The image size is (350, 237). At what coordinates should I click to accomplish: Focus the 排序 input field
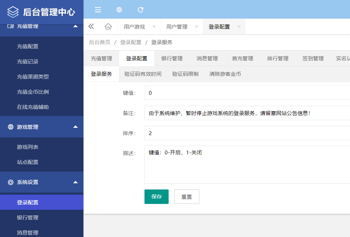click(247, 133)
